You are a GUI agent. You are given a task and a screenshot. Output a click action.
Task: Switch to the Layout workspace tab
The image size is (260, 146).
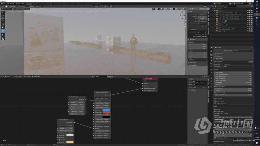[x=29, y=4]
